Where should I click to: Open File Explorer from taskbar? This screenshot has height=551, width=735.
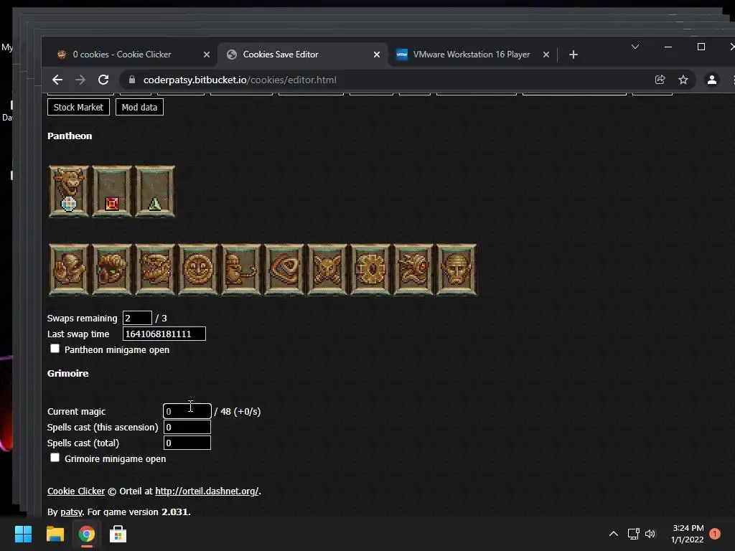pyautogui.click(x=55, y=534)
